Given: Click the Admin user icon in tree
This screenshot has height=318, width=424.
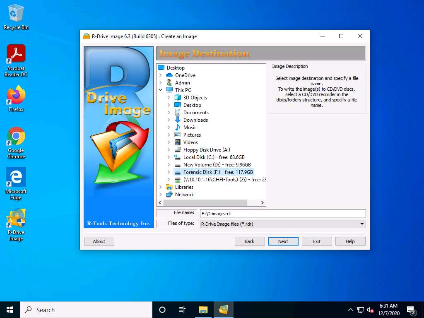Looking at the screenshot, I should 169,82.
